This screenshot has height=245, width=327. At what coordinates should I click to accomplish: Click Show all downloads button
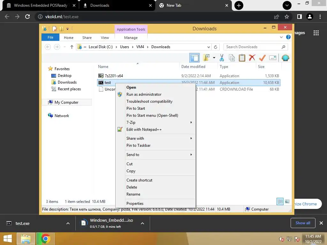tap(303, 223)
